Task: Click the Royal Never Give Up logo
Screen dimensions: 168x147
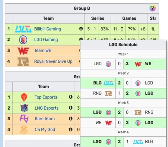Action: click(x=23, y=61)
